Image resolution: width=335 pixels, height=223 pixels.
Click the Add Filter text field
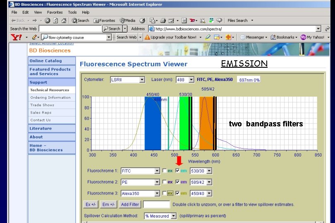point(156,204)
